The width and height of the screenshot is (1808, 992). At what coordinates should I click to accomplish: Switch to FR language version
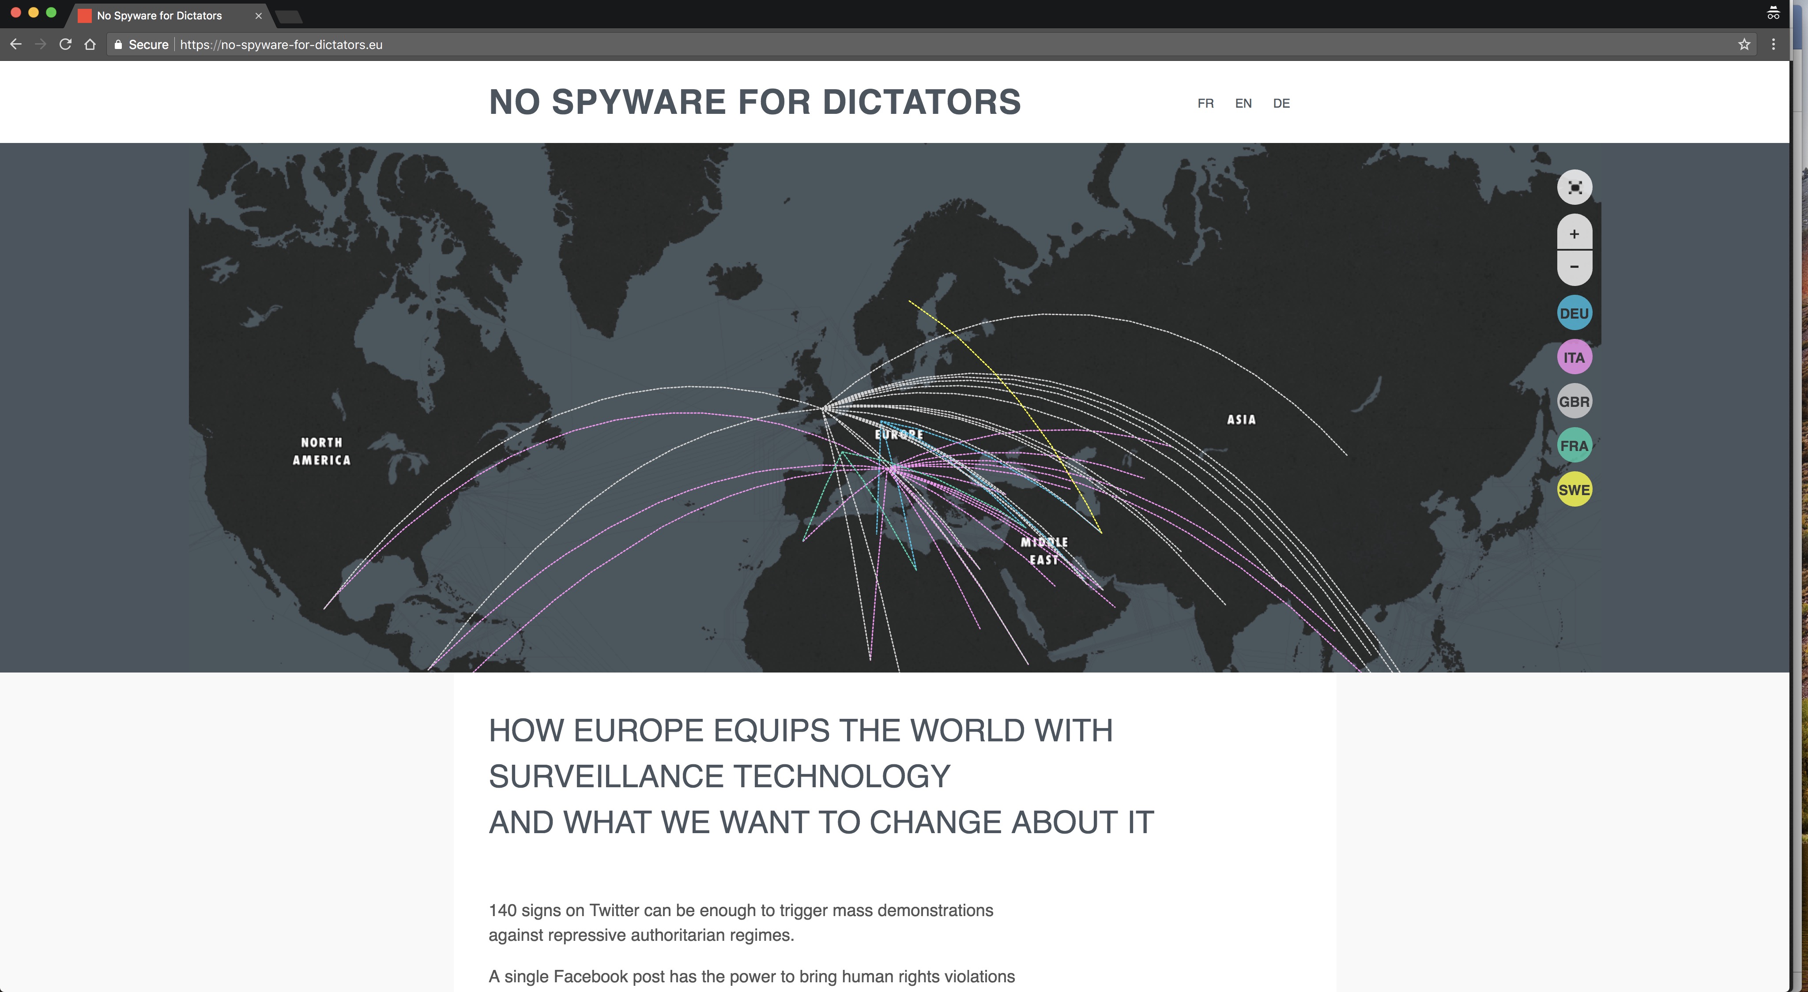tap(1206, 103)
